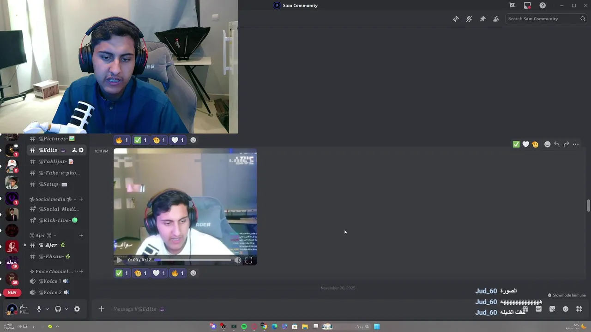Seek within the video progress bar
The image size is (591, 332).
(193, 260)
